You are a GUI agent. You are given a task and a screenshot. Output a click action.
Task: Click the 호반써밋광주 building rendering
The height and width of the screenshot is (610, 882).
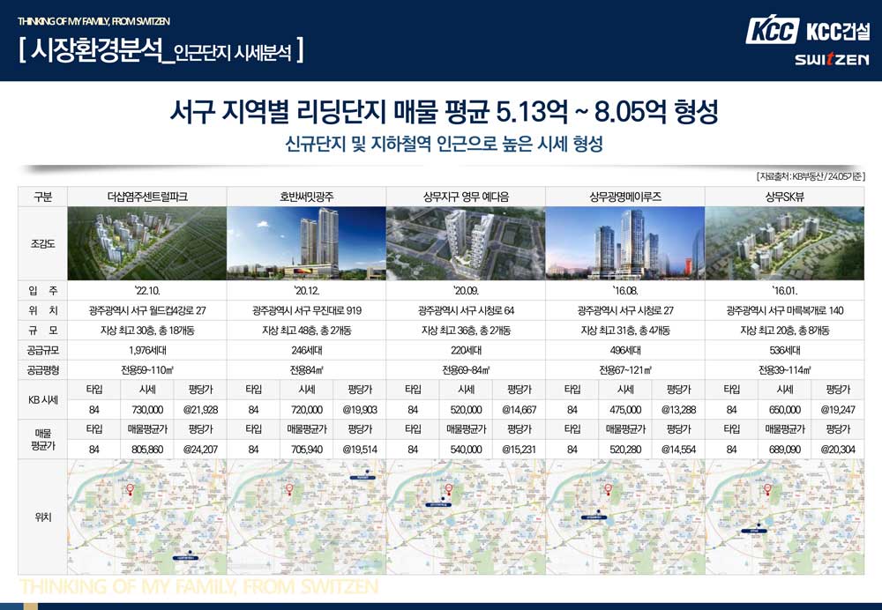click(x=306, y=242)
